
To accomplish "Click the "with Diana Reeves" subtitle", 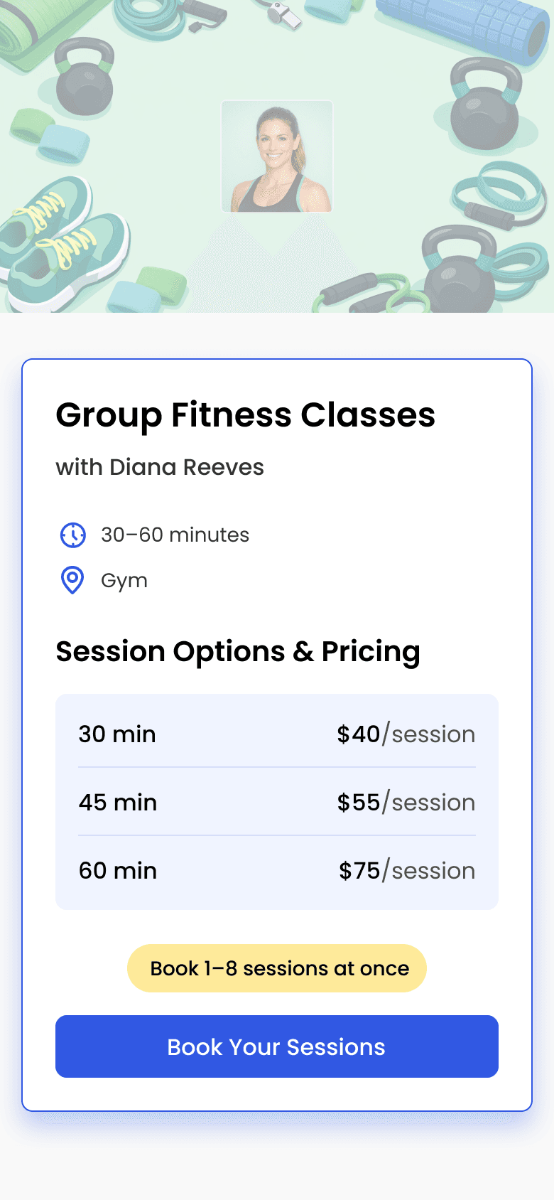I will (x=160, y=467).
